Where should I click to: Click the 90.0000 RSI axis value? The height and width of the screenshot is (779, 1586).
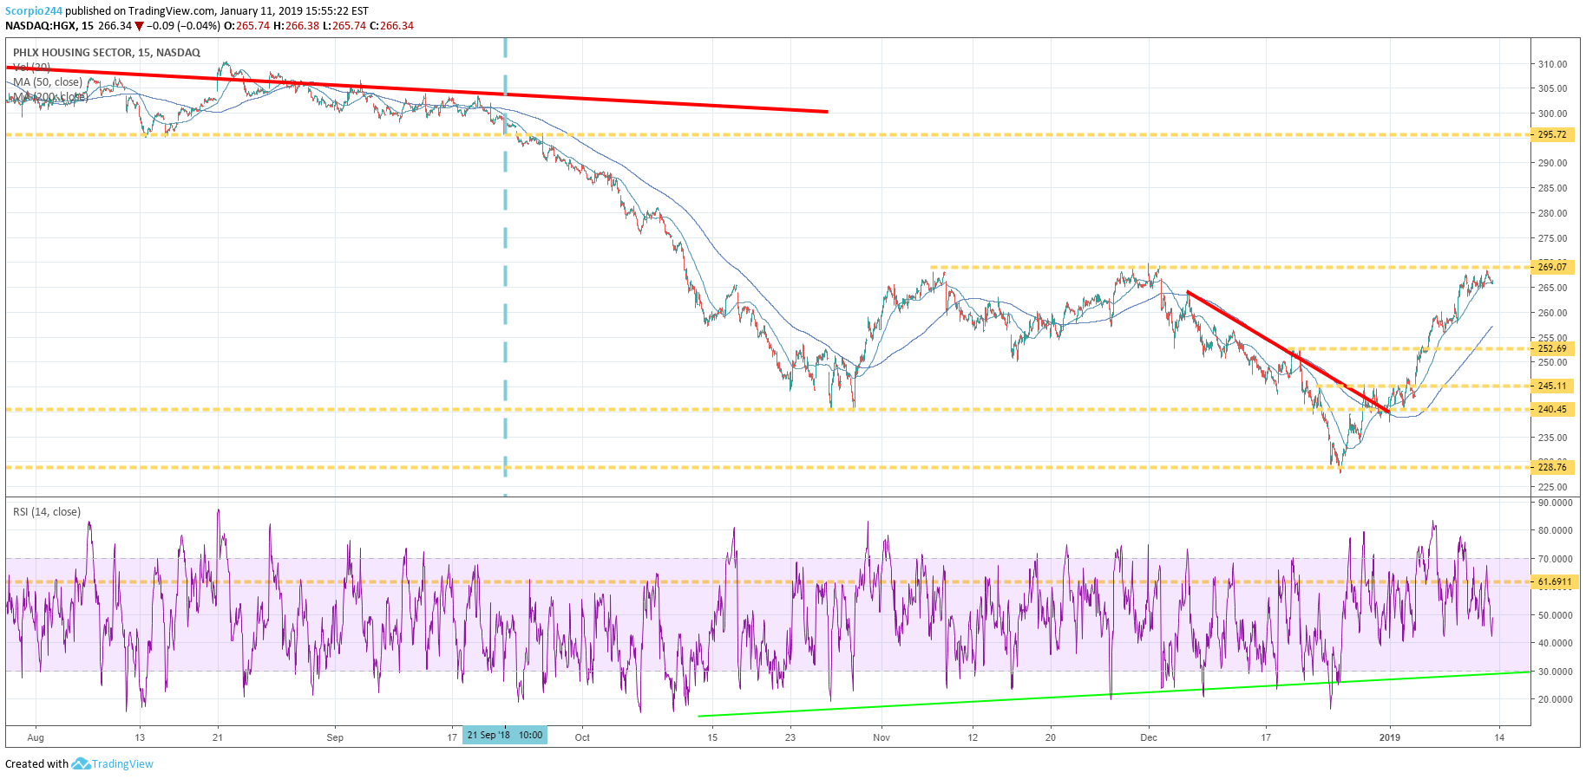coord(1555,503)
